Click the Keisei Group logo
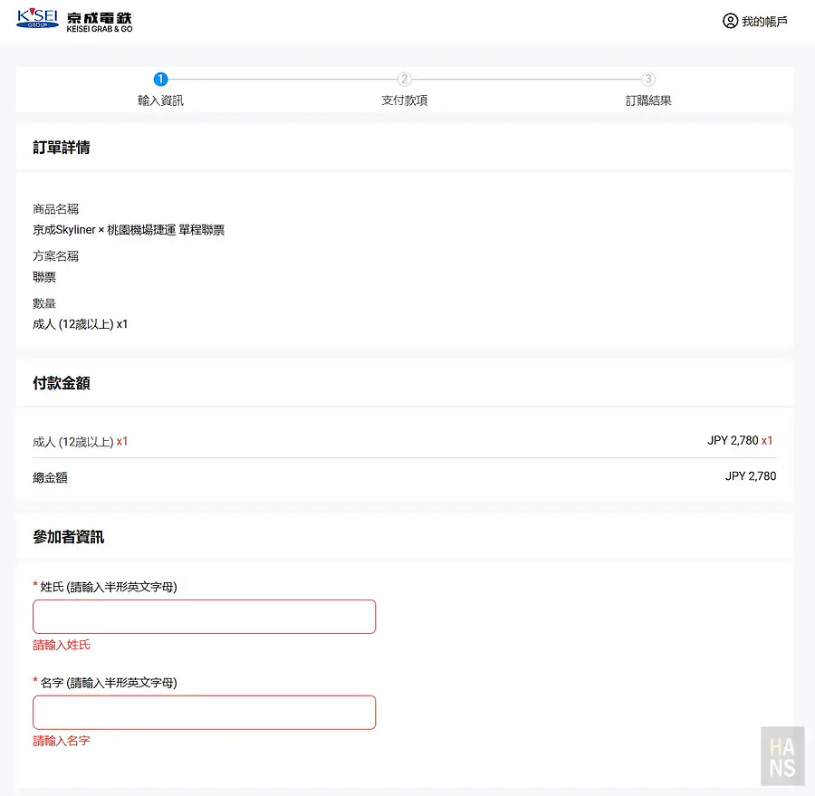The height and width of the screenshot is (796, 815). [37, 18]
